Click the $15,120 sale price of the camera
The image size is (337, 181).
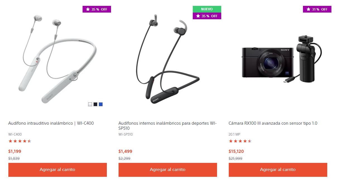[x=236, y=151]
